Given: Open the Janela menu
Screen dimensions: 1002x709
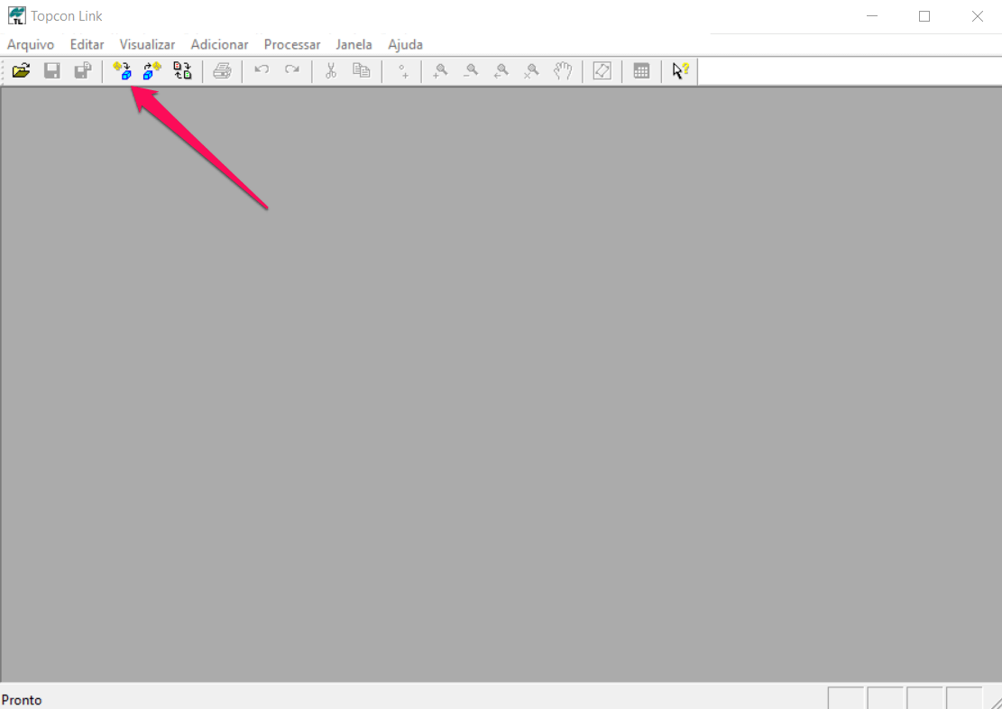Looking at the screenshot, I should (x=354, y=45).
